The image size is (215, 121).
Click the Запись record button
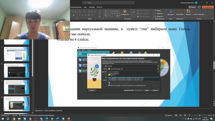point(192,7)
